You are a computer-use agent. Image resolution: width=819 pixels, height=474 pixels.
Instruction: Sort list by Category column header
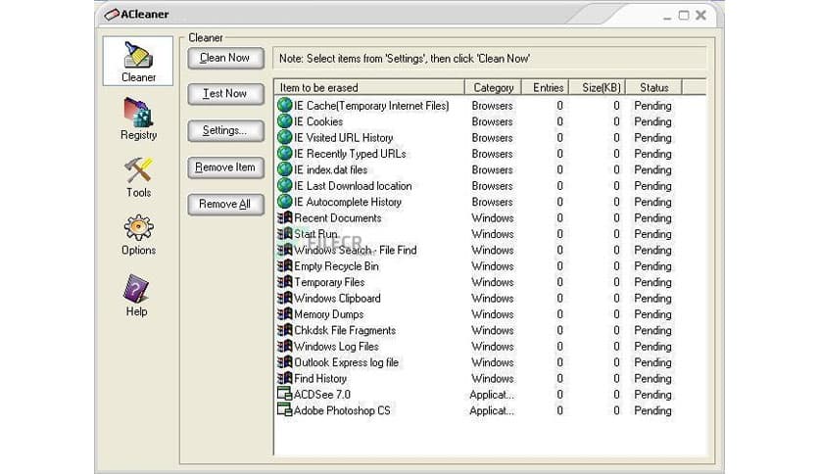[x=493, y=87]
